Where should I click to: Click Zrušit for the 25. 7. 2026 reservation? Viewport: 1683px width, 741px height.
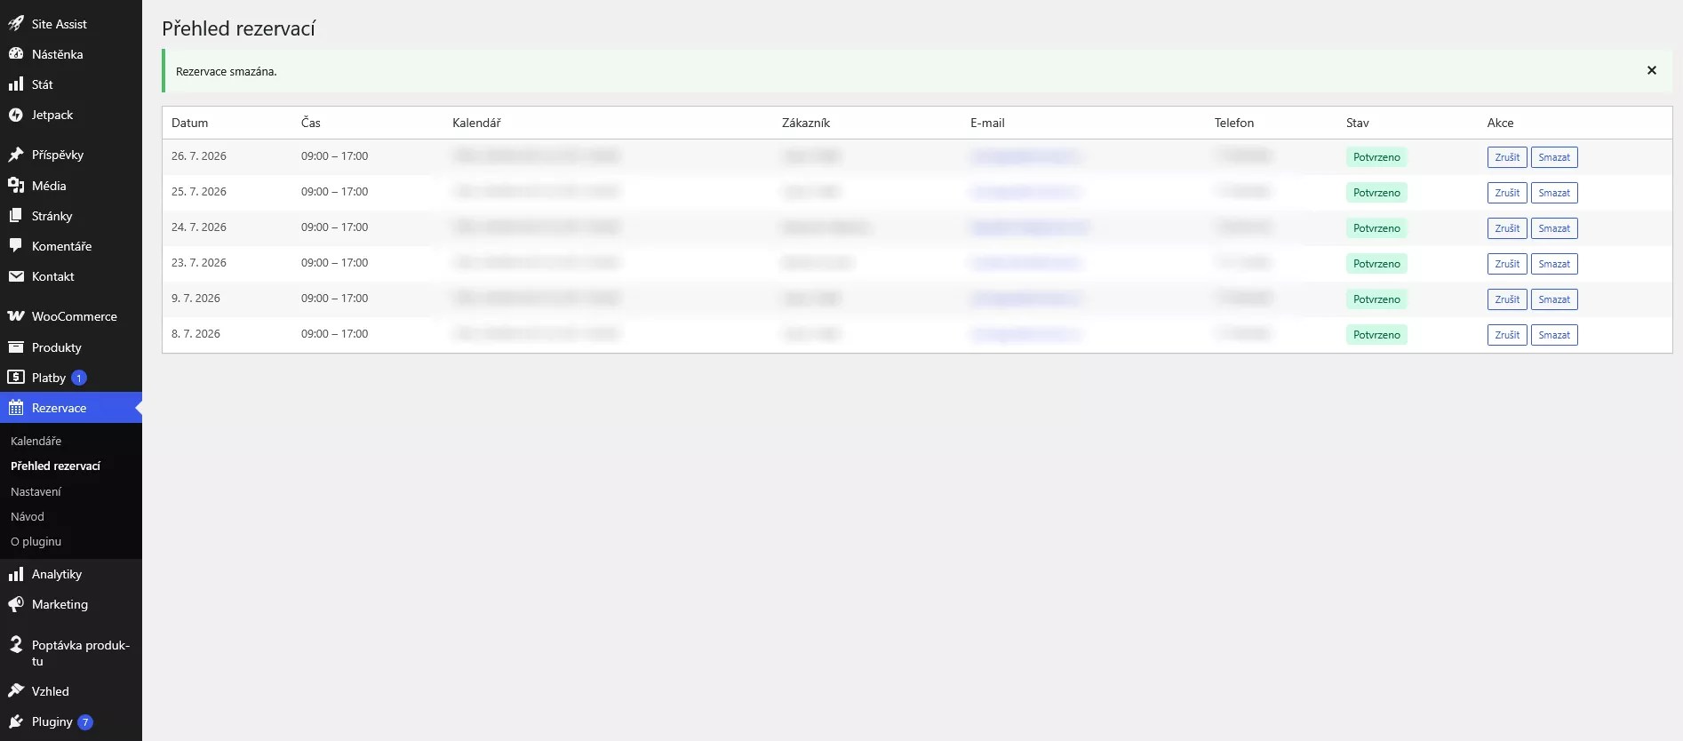(x=1507, y=193)
